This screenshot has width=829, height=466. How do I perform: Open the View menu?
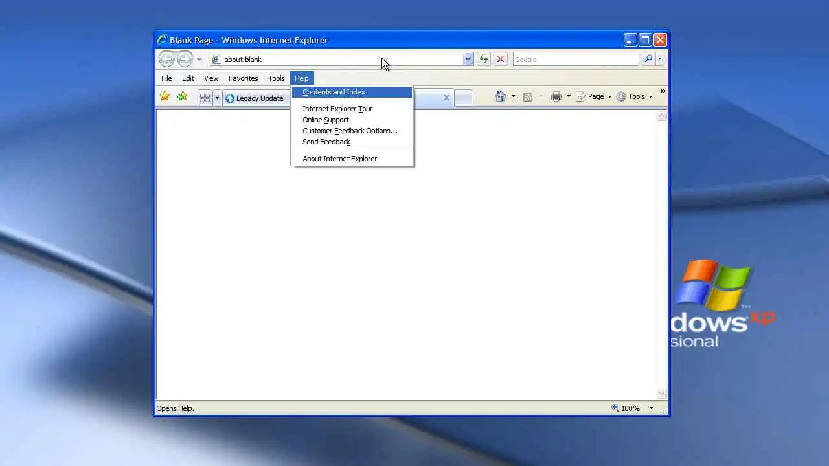(211, 78)
